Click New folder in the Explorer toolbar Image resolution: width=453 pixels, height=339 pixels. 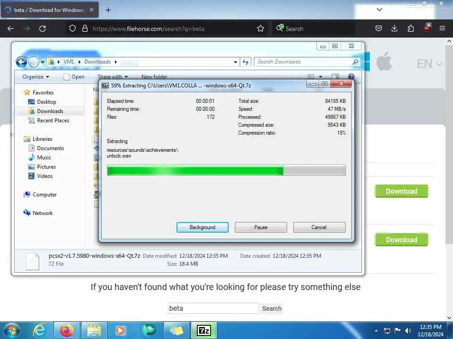pyautogui.click(x=154, y=77)
